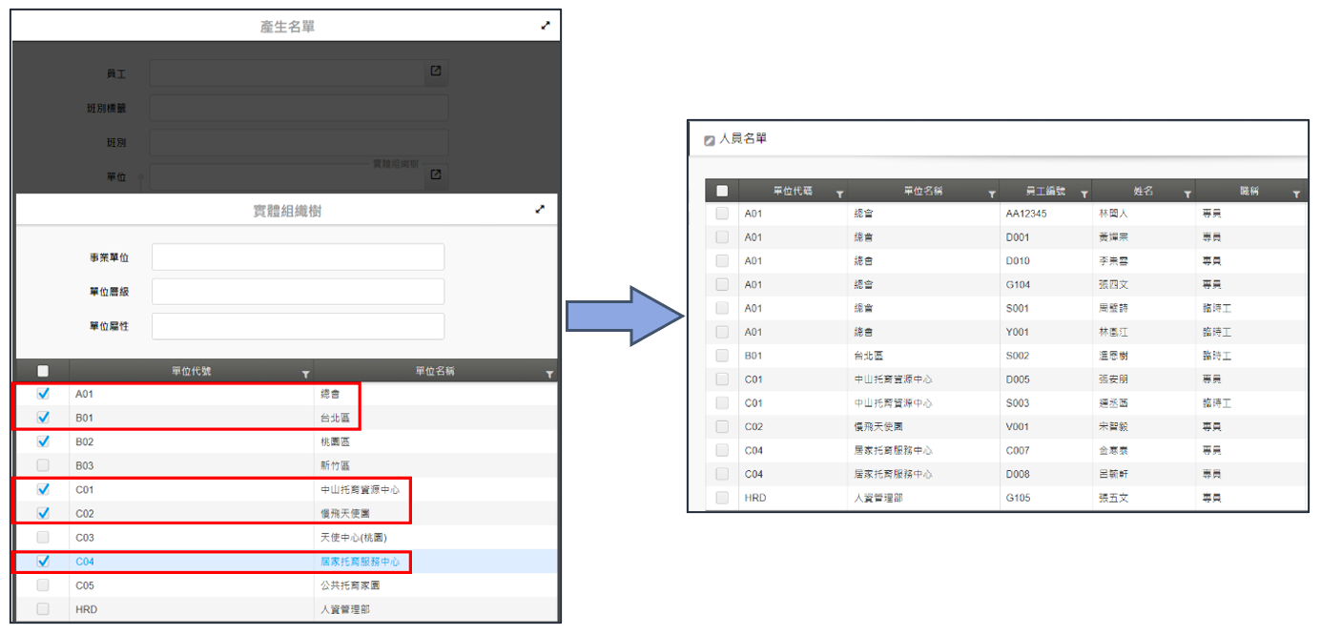
Task: Click the 班別標籤 input field
Action: coord(299,108)
